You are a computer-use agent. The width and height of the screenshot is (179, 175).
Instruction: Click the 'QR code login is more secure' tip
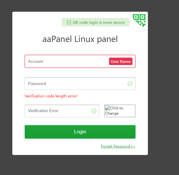[x=96, y=22]
